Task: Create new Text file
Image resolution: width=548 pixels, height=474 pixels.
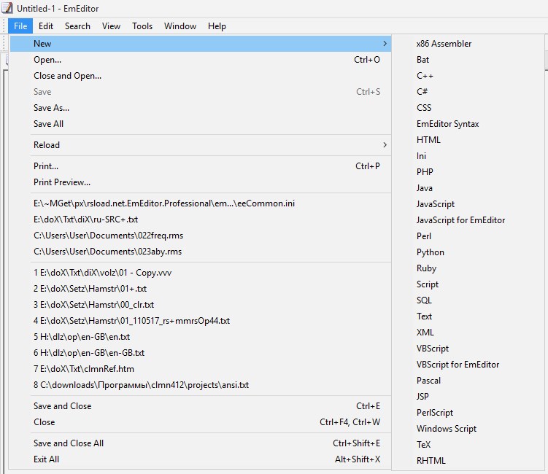Action: point(468,316)
